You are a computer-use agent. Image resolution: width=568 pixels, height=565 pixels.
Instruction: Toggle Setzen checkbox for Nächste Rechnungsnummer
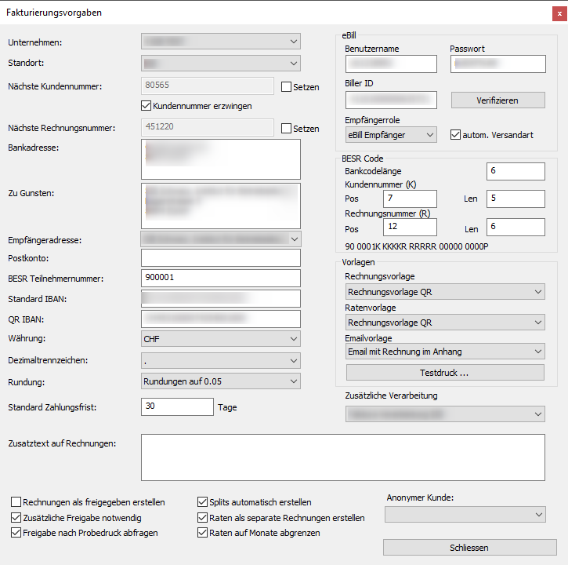point(287,129)
